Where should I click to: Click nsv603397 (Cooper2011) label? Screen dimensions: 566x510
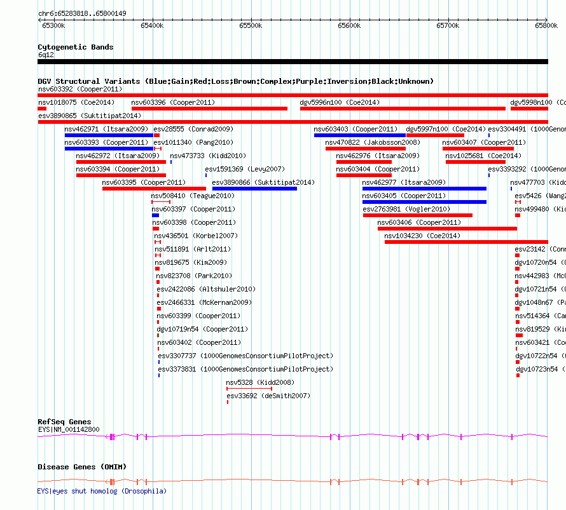(x=193, y=209)
